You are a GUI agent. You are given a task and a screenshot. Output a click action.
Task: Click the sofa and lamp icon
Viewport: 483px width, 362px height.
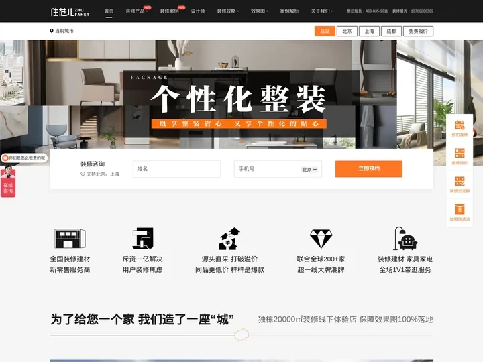(x=405, y=238)
